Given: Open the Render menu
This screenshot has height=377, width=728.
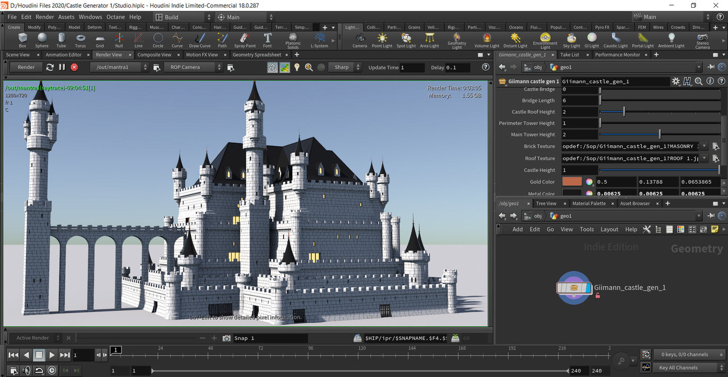Looking at the screenshot, I should click(45, 17).
